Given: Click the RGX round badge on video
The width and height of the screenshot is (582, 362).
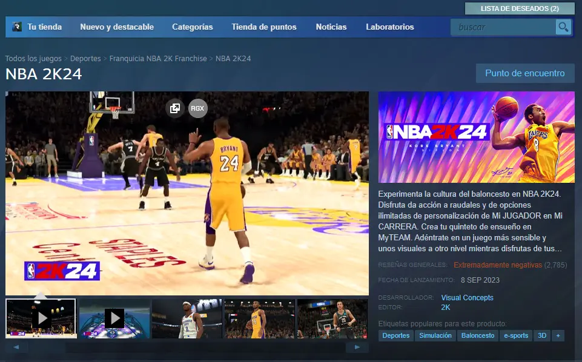Looking at the screenshot, I should click(x=198, y=108).
